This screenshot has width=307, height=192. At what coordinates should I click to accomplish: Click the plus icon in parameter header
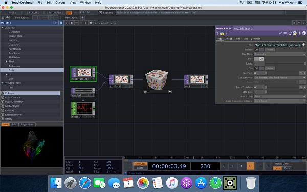[299, 33]
